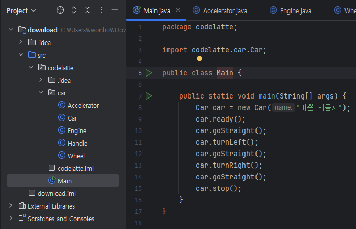The height and width of the screenshot is (229, 356).
Task: Click the import codelatte.car.Car statement
Action: point(214,50)
